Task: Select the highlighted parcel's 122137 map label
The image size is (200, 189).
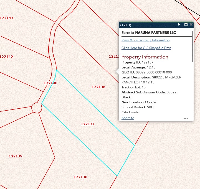Action: pyautogui.click(x=88, y=124)
